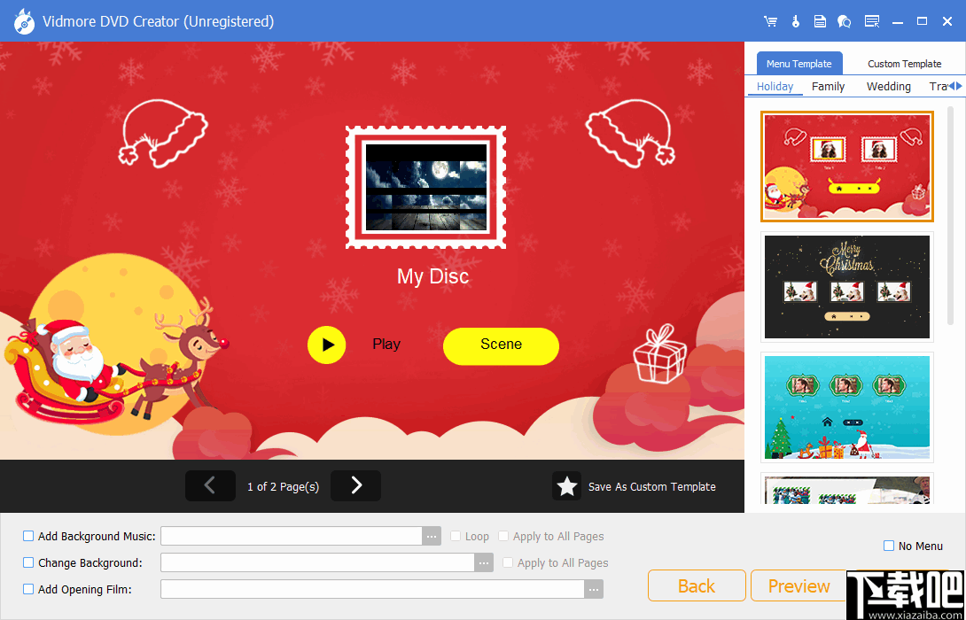Toggle Loop for background music
The image size is (966, 620).
coord(457,535)
